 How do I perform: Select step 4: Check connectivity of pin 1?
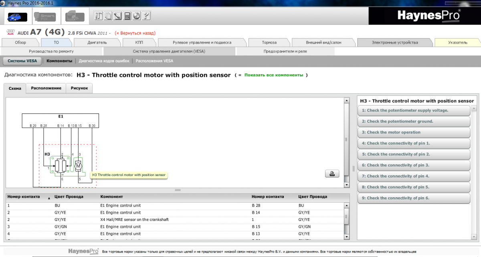tap(414, 143)
